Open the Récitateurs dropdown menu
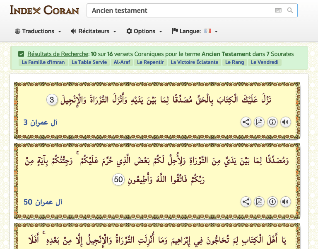This screenshot has width=318, height=249. click(94, 31)
